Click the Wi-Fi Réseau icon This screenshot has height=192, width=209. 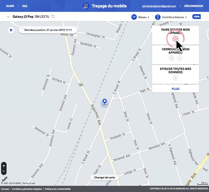(134, 17)
